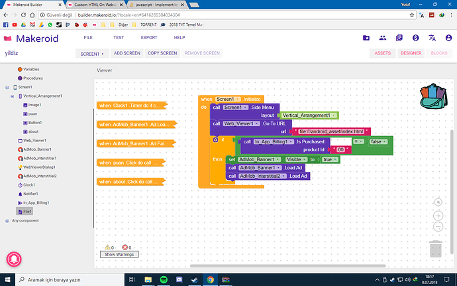Click the Show Warnings button

[119, 254]
